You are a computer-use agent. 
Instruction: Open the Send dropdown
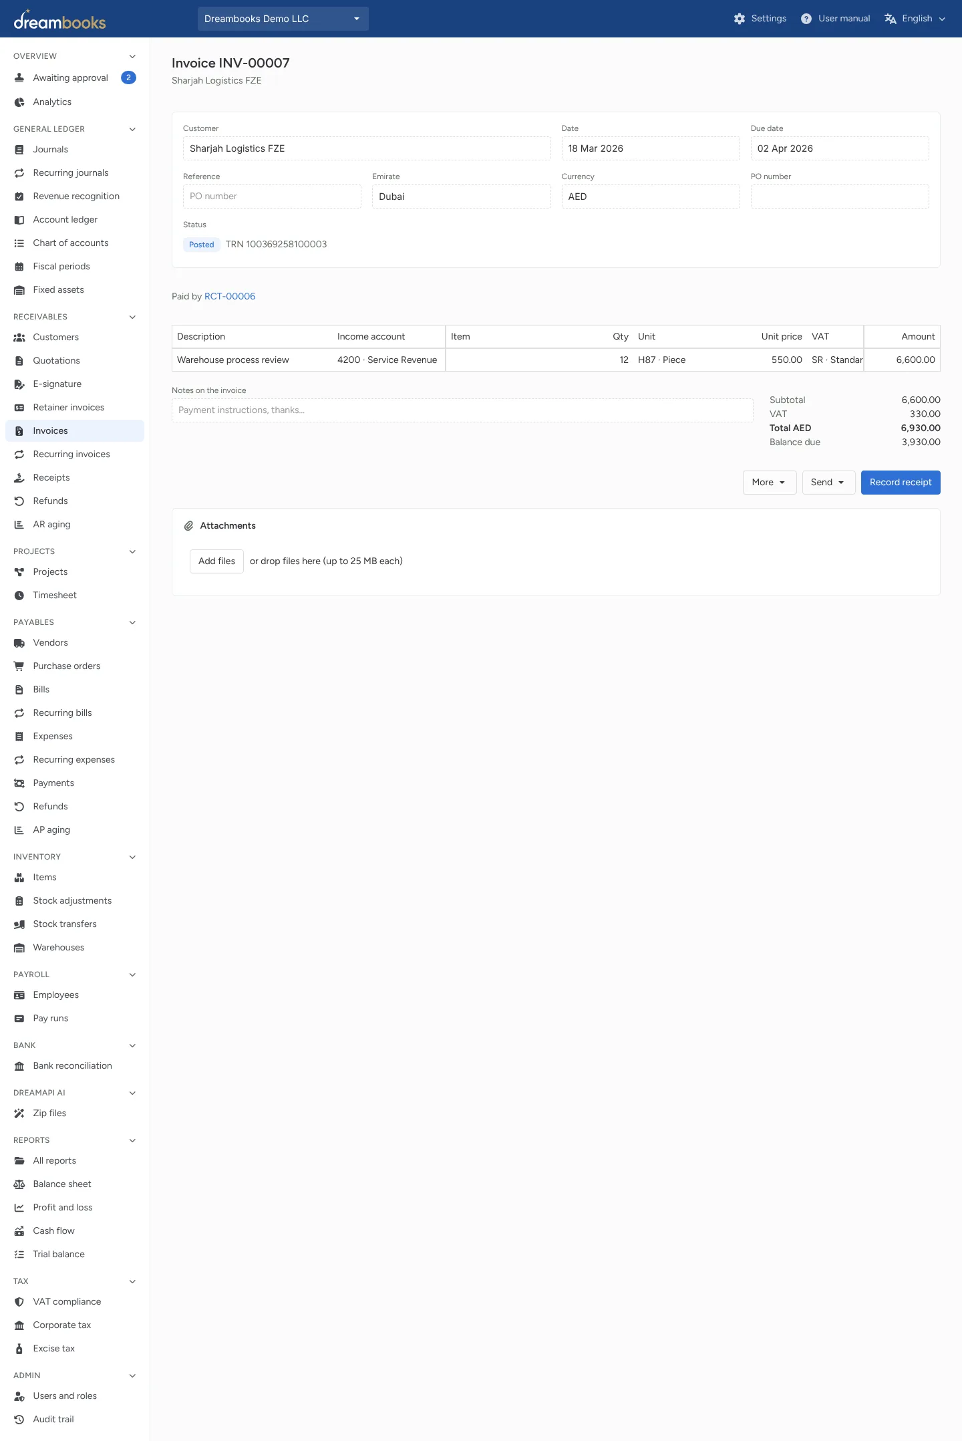click(828, 483)
